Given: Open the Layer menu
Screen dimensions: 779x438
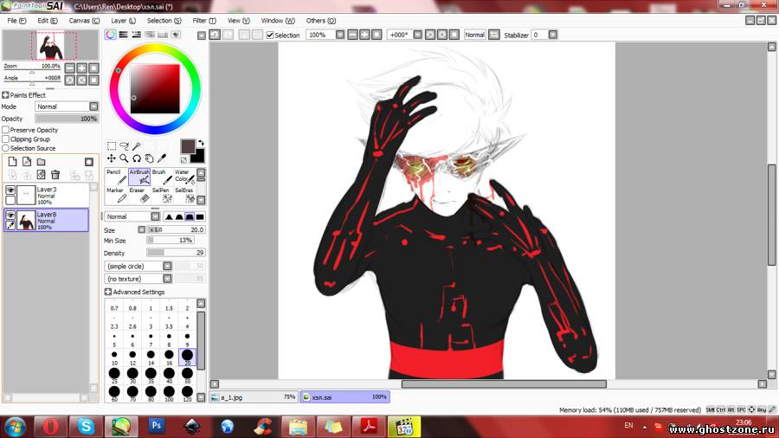Looking at the screenshot, I should 123,21.
